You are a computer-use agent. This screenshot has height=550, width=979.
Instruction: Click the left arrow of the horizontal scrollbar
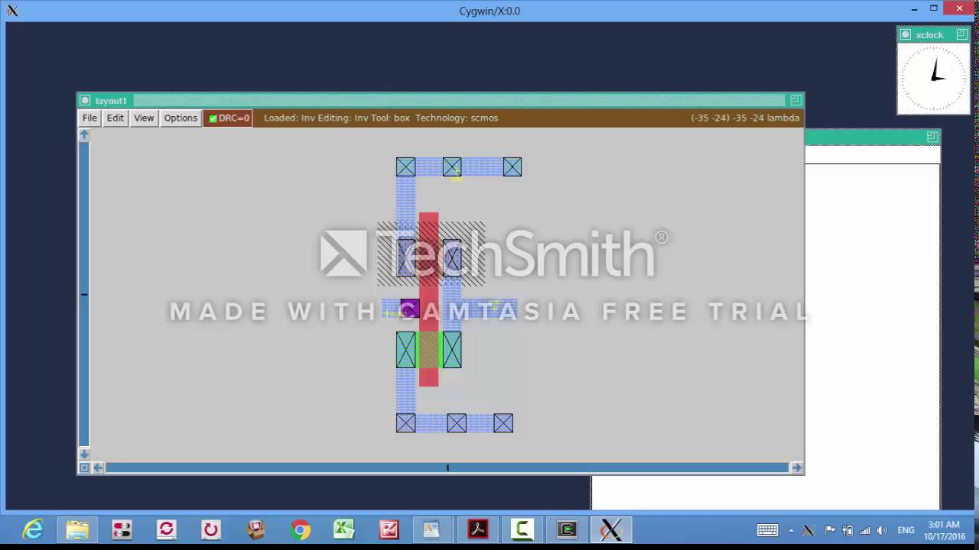click(98, 467)
